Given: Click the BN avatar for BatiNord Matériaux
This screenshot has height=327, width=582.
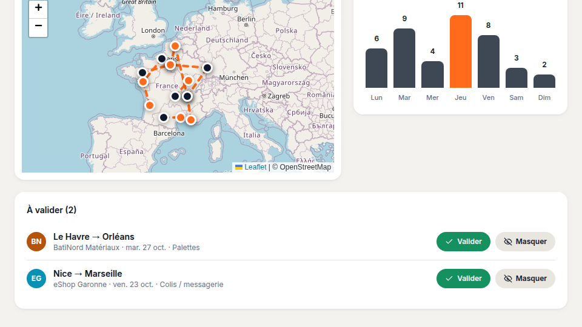Looking at the screenshot, I should point(36,242).
